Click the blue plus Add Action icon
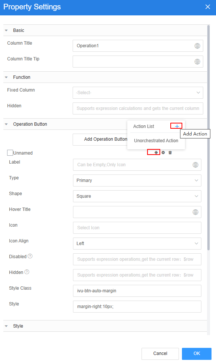This screenshot has width=216, height=364. [x=177, y=126]
